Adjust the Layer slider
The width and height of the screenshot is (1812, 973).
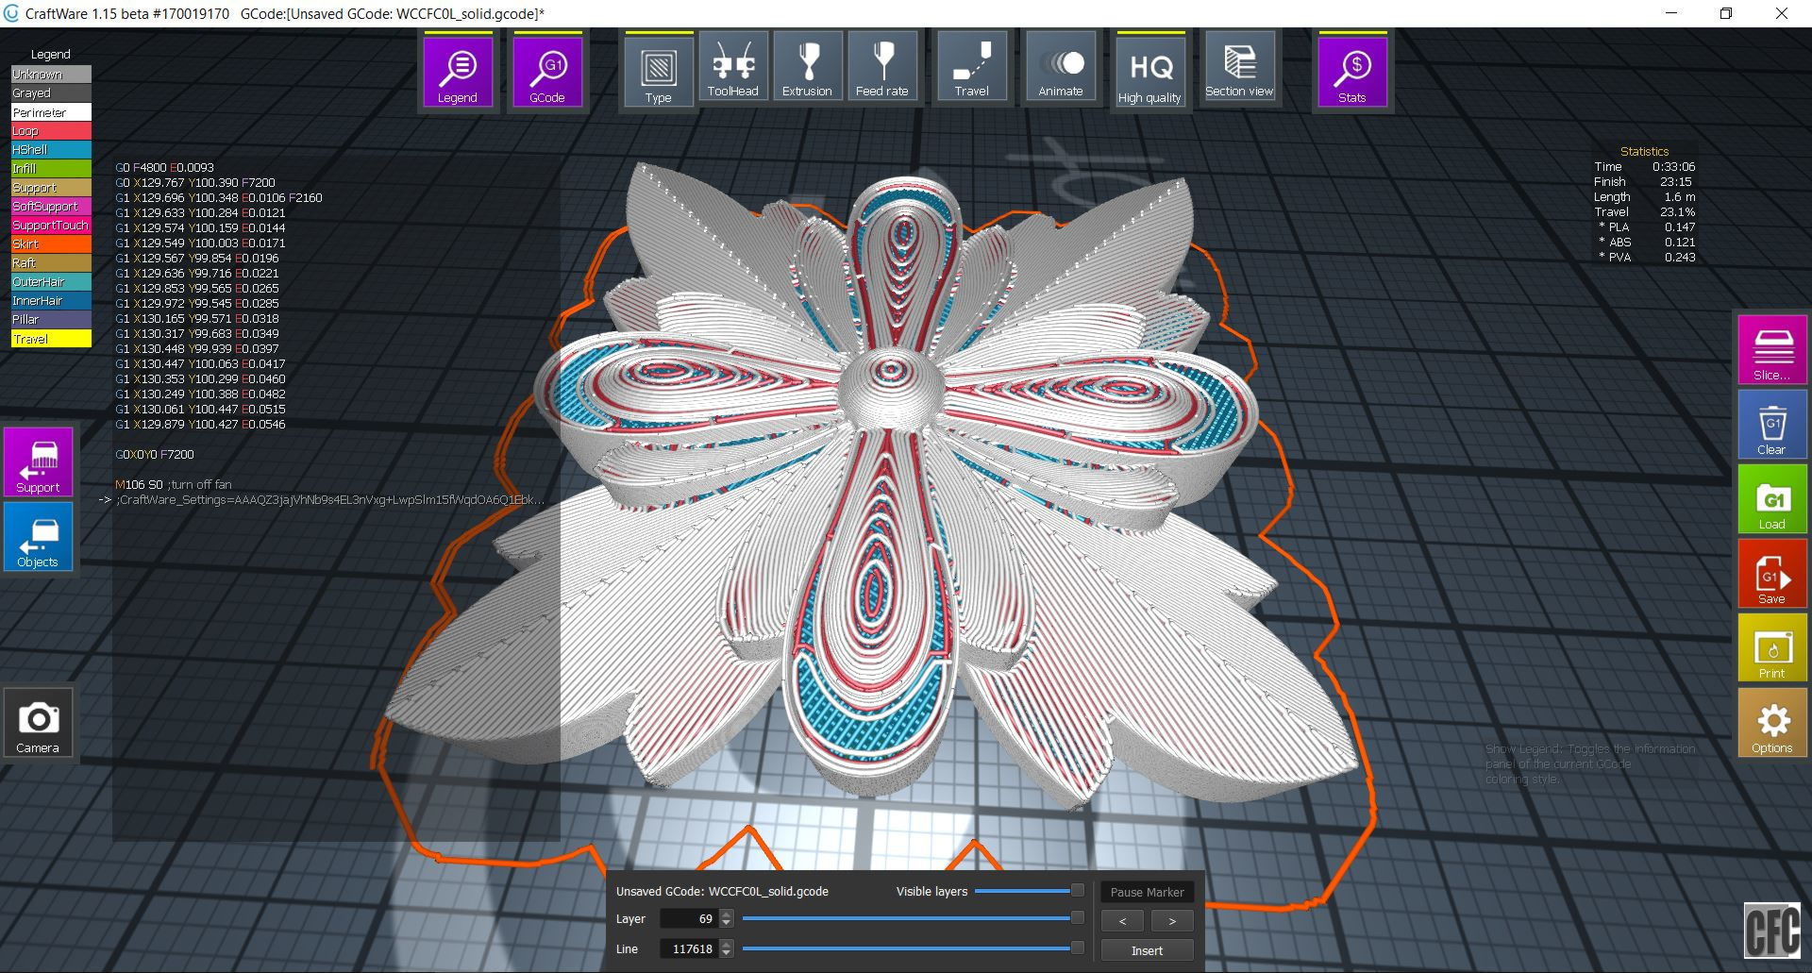click(914, 918)
